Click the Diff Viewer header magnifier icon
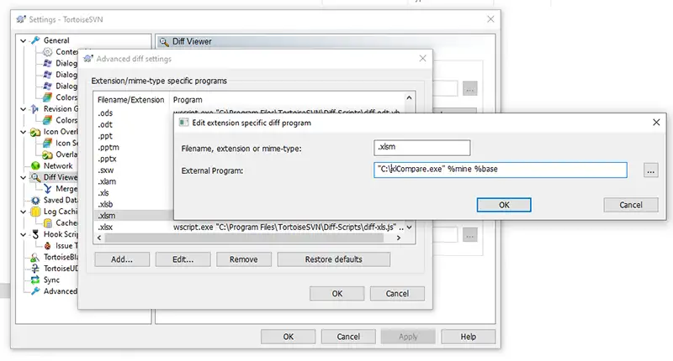 click(164, 42)
